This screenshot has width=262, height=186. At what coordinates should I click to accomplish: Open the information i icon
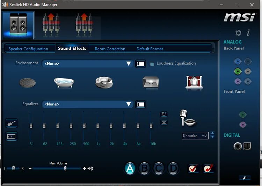point(248,33)
